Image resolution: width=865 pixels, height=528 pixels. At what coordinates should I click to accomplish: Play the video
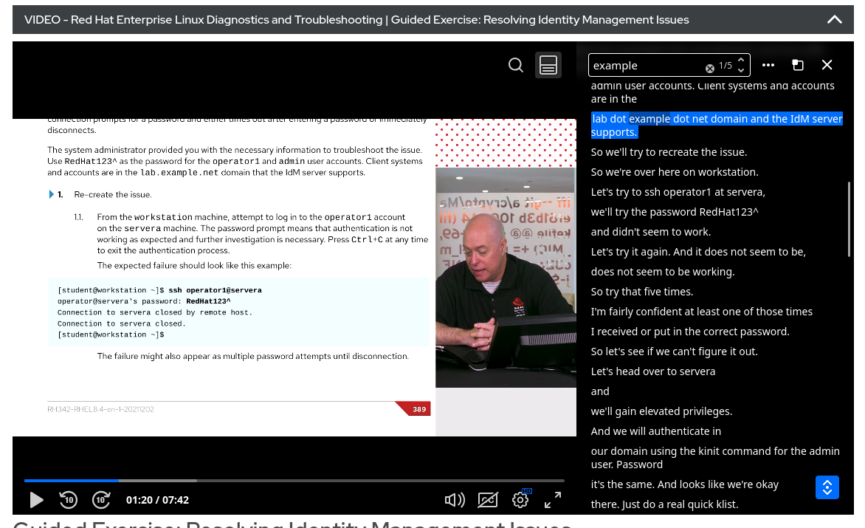(36, 500)
